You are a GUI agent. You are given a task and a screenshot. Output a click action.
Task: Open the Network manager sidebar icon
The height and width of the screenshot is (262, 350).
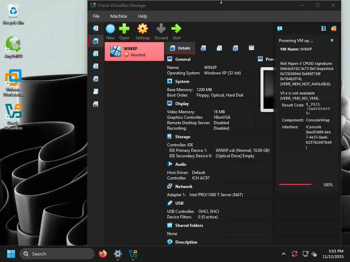point(96,79)
